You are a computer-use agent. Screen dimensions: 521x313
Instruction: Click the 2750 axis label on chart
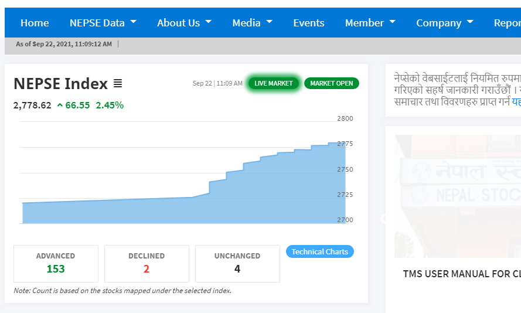[x=345, y=169]
